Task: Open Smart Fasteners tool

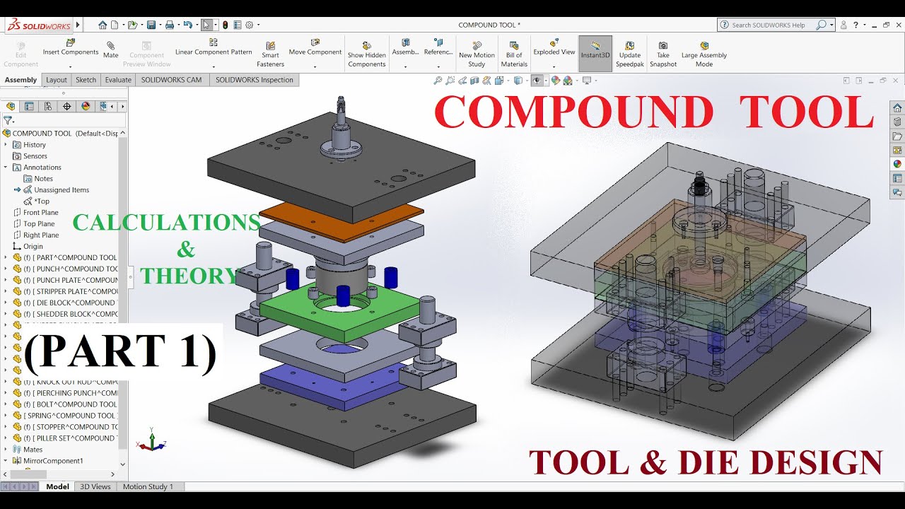Action: (x=270, y=54)
